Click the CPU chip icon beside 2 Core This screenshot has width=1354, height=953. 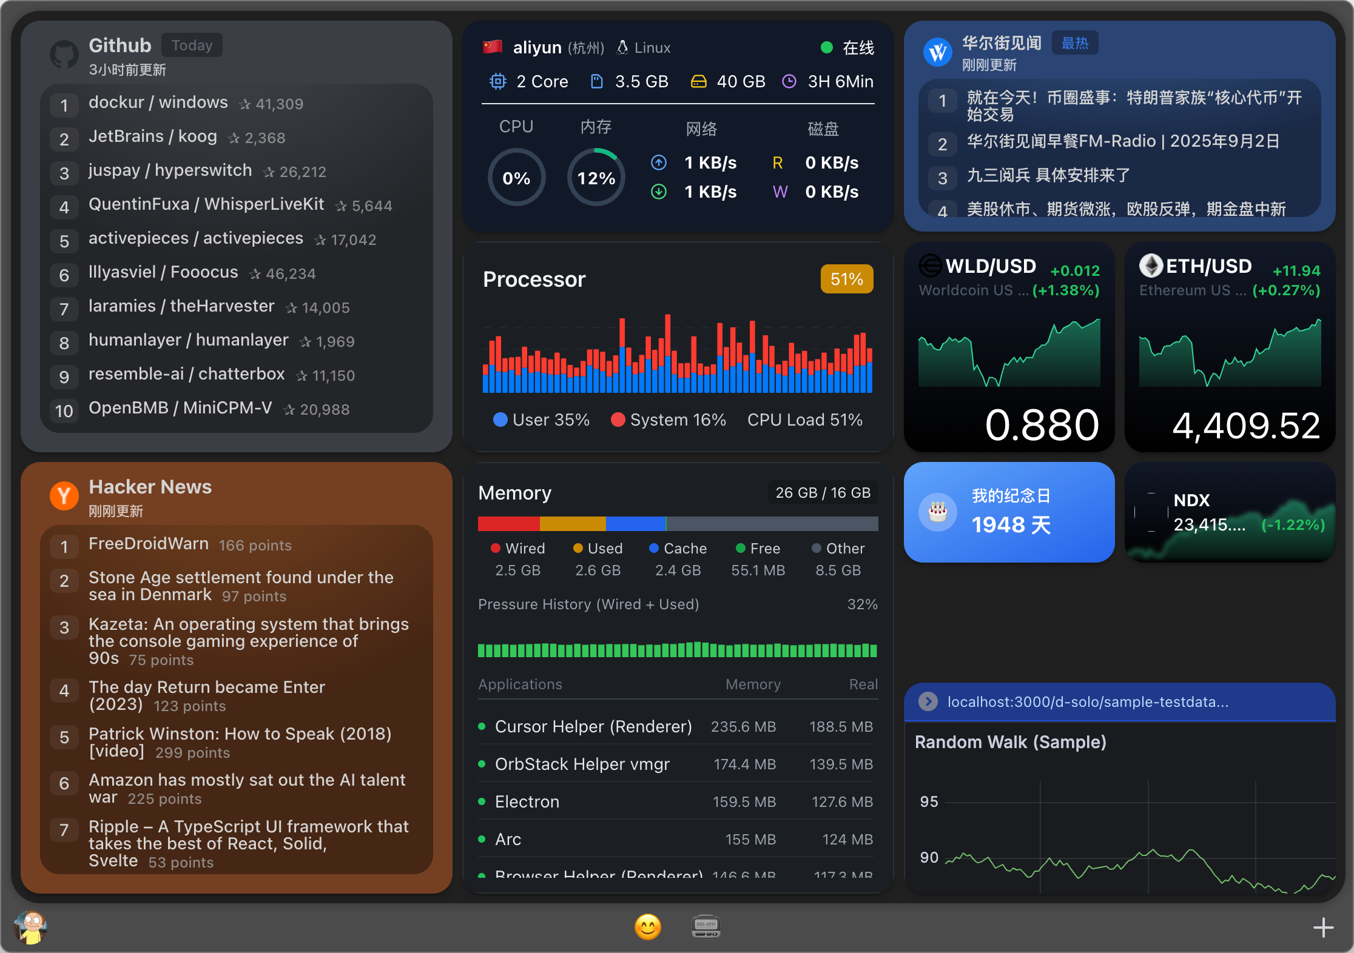tap(498, 81)
